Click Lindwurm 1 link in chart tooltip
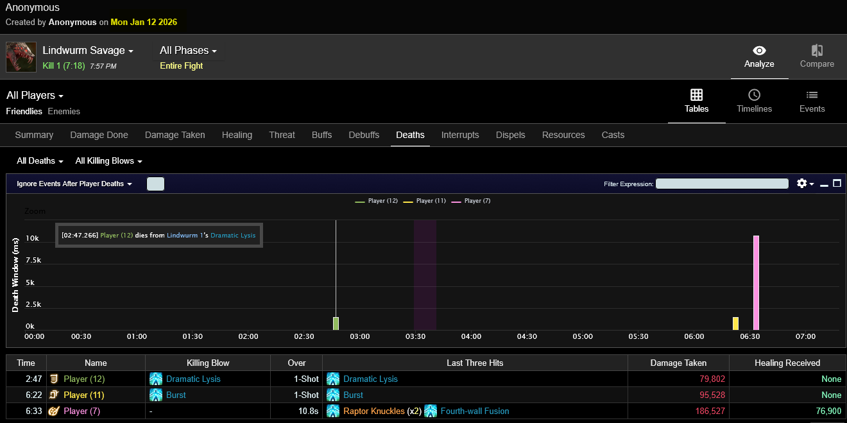 click(185, 236)
